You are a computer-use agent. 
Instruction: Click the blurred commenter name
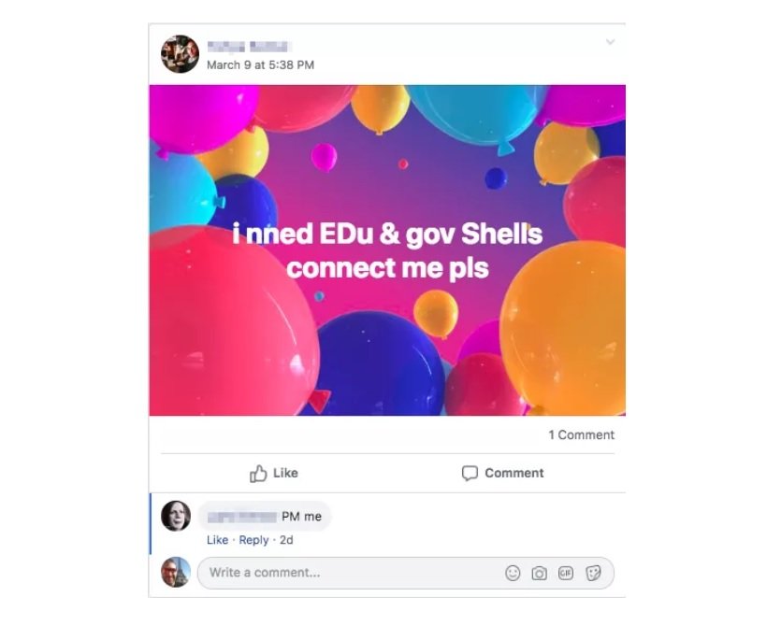point(242,517)
